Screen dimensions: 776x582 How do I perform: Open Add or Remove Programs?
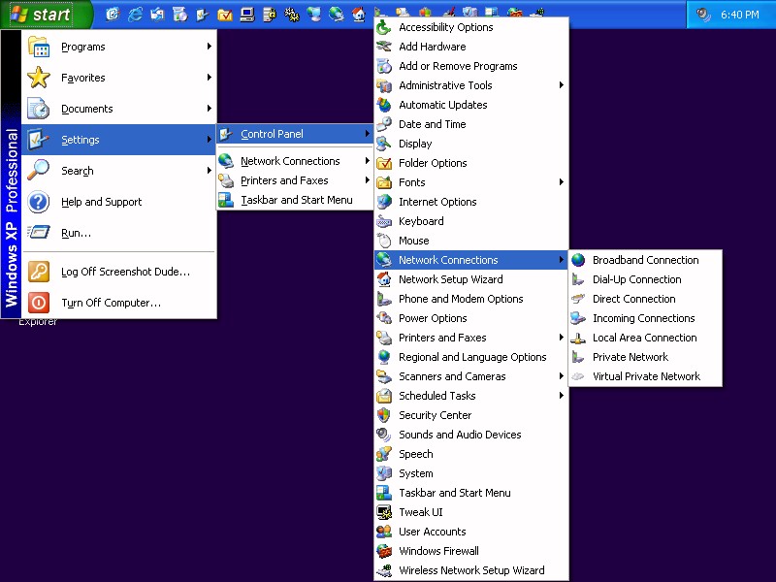pos(458,66)
